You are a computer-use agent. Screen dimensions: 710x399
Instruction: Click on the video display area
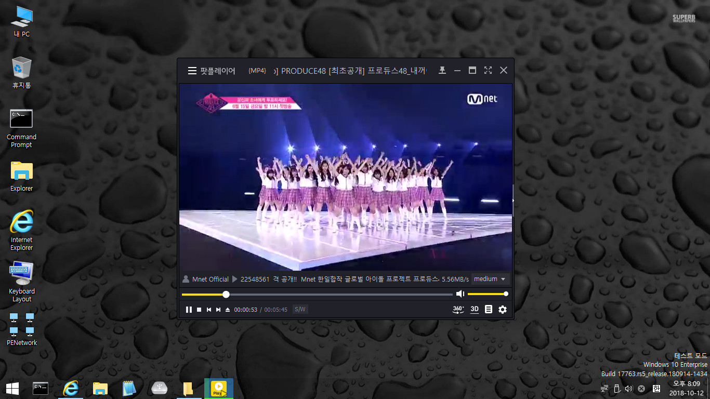(x=346, y=177)
